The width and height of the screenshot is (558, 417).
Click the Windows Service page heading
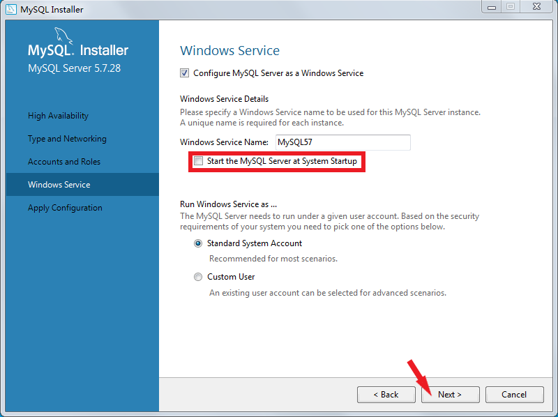coord(230,50)
